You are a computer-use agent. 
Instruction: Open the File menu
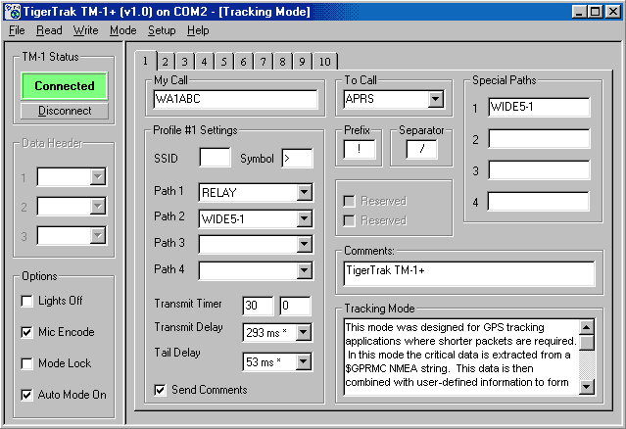(17, 30)
